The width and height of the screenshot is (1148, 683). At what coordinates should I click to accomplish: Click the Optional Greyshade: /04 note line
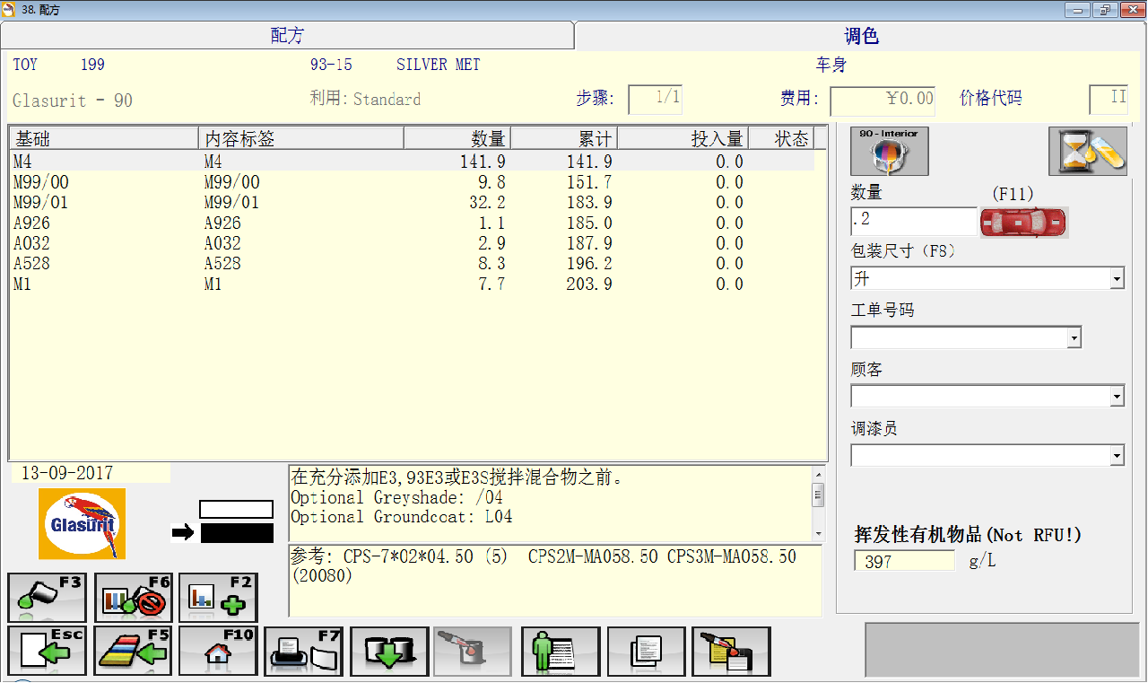pyautogui.click(x=396, y=497)
